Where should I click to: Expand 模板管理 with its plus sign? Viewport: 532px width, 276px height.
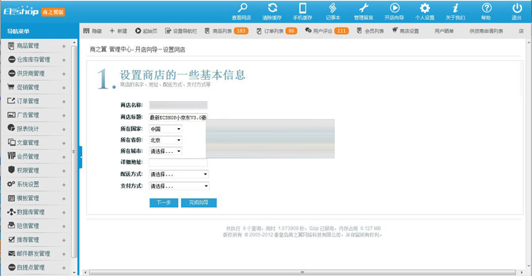click(x=64, y=198)
